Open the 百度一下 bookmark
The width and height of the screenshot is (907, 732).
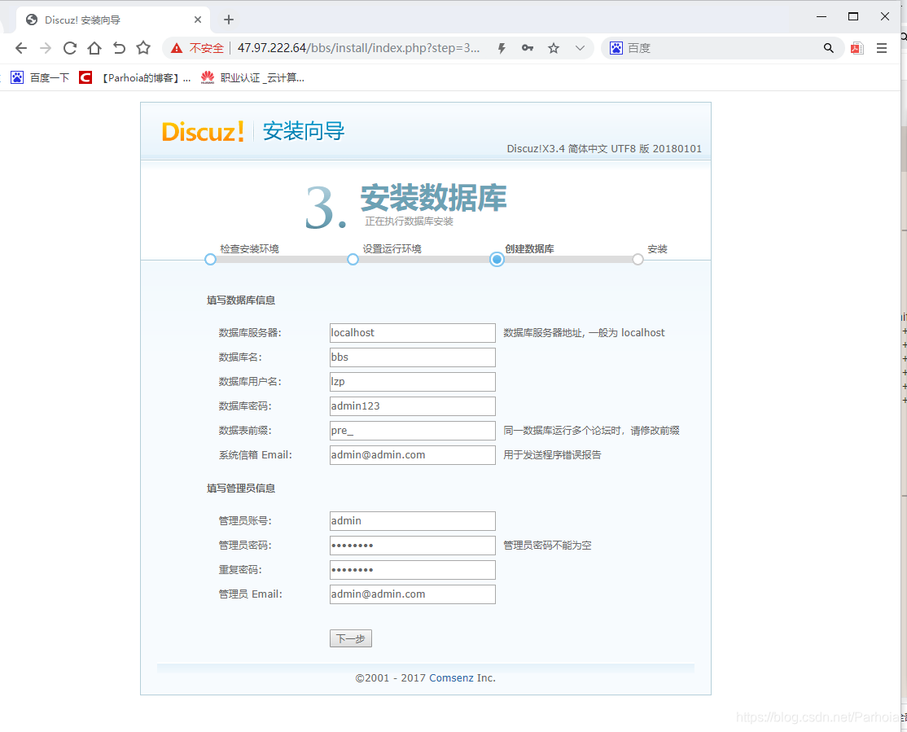pos(41,77)
